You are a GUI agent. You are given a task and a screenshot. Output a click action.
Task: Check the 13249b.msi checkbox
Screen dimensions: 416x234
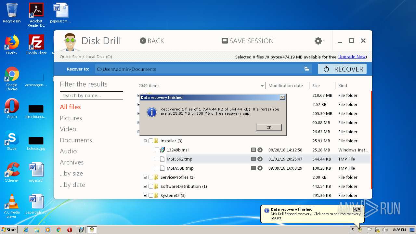pyautogui.click(x=157, y=150)
